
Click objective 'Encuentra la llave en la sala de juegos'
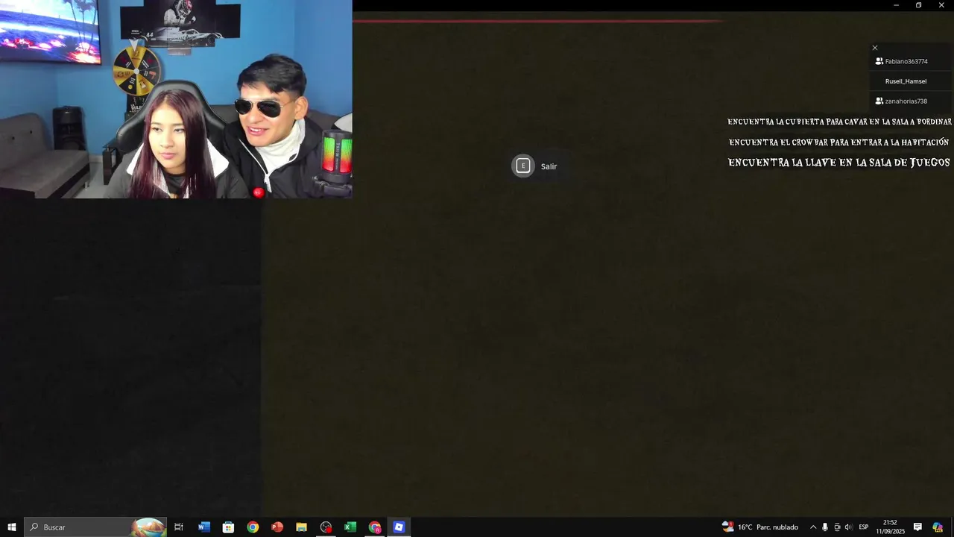[839, 163]
